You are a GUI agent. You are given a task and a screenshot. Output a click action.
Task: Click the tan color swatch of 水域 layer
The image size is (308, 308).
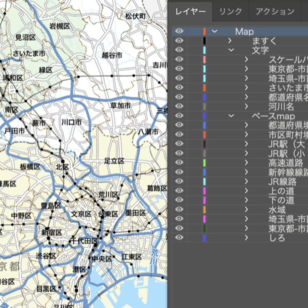205,210
